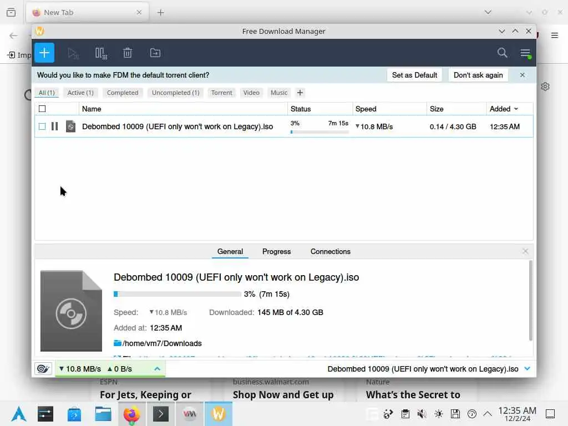This screenshot has width=568, height=426.
Task: Click the details panel vertical scrollbar
Action: click(530, 301)
